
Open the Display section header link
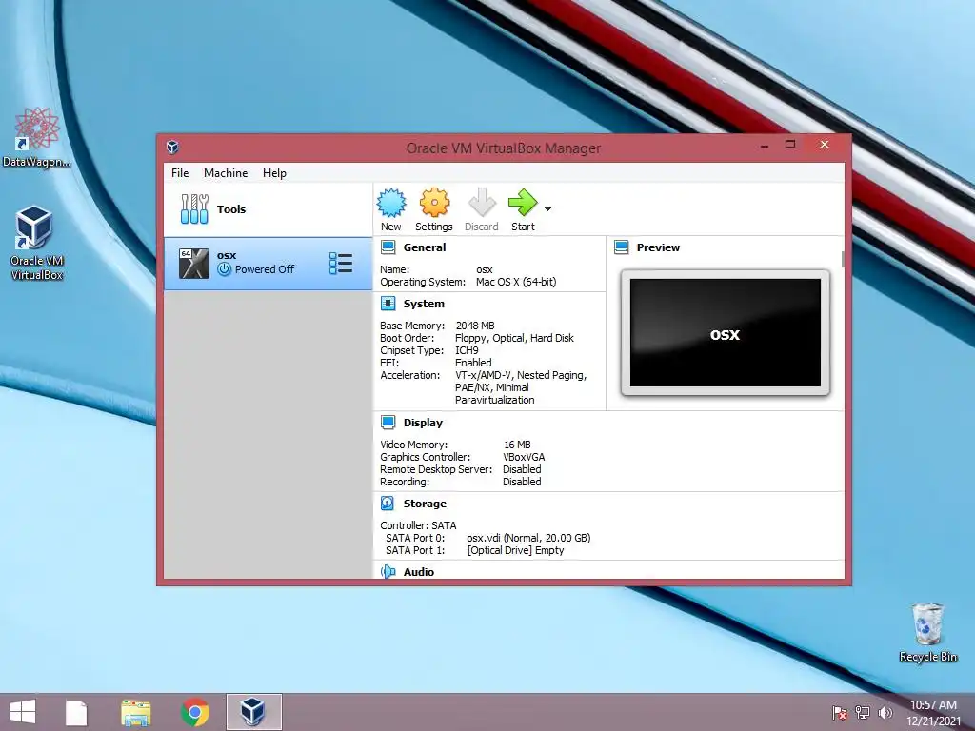tap(423, 422)
